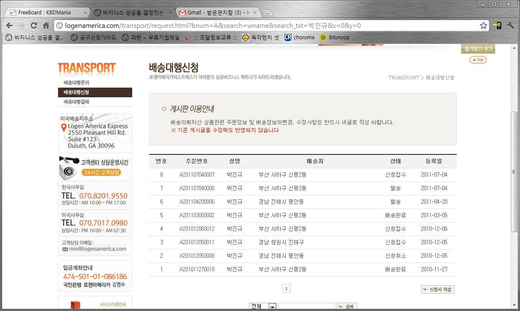Click the 등록일 column header

coord(434,161)
